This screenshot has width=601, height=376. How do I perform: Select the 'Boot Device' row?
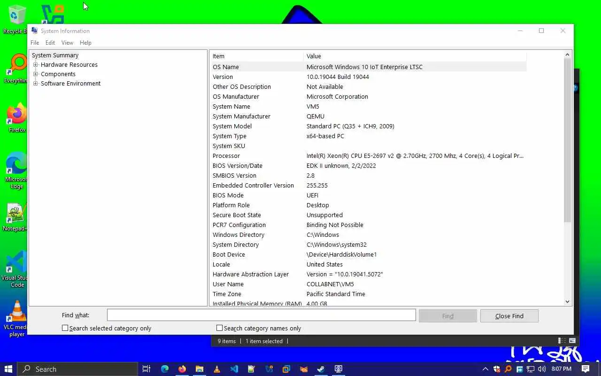point(368,254)
